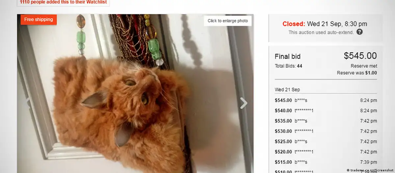Open the ginger cat fur listing photo
Image resolution: width=395 pixels, height=173 pixels.
(x=135, y=94)
